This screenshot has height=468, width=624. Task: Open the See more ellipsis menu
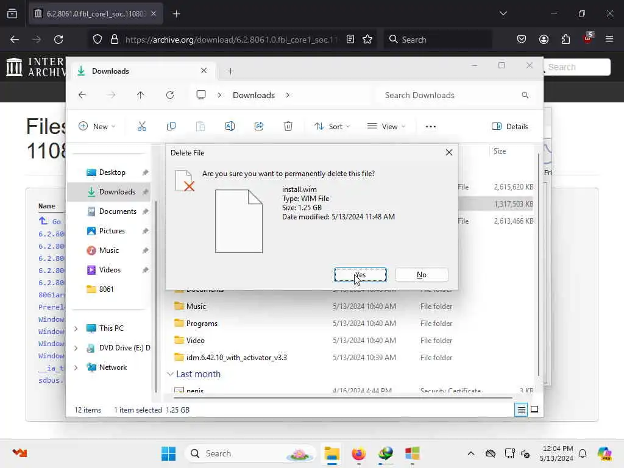point(431,127)
